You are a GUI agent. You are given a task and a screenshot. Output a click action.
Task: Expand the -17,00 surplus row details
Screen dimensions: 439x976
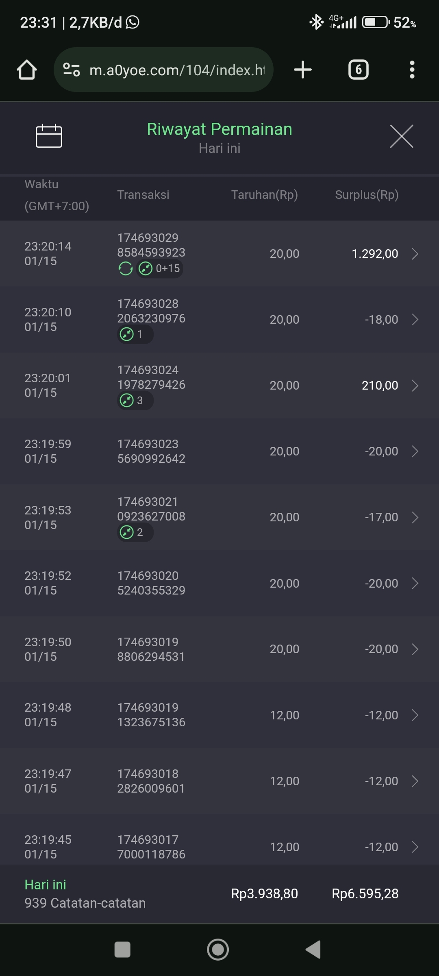[x=415, y=517]
